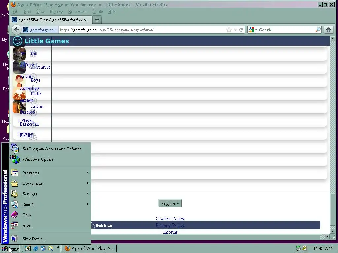Open Firefox History menu
The width and height of the screenshot is (338, 253).
(x=56, y=12)
